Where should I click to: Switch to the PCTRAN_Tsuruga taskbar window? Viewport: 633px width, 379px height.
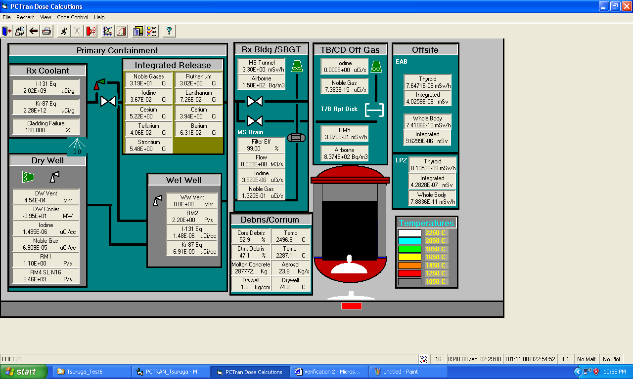pyautogui.click(x=171, y=372)
